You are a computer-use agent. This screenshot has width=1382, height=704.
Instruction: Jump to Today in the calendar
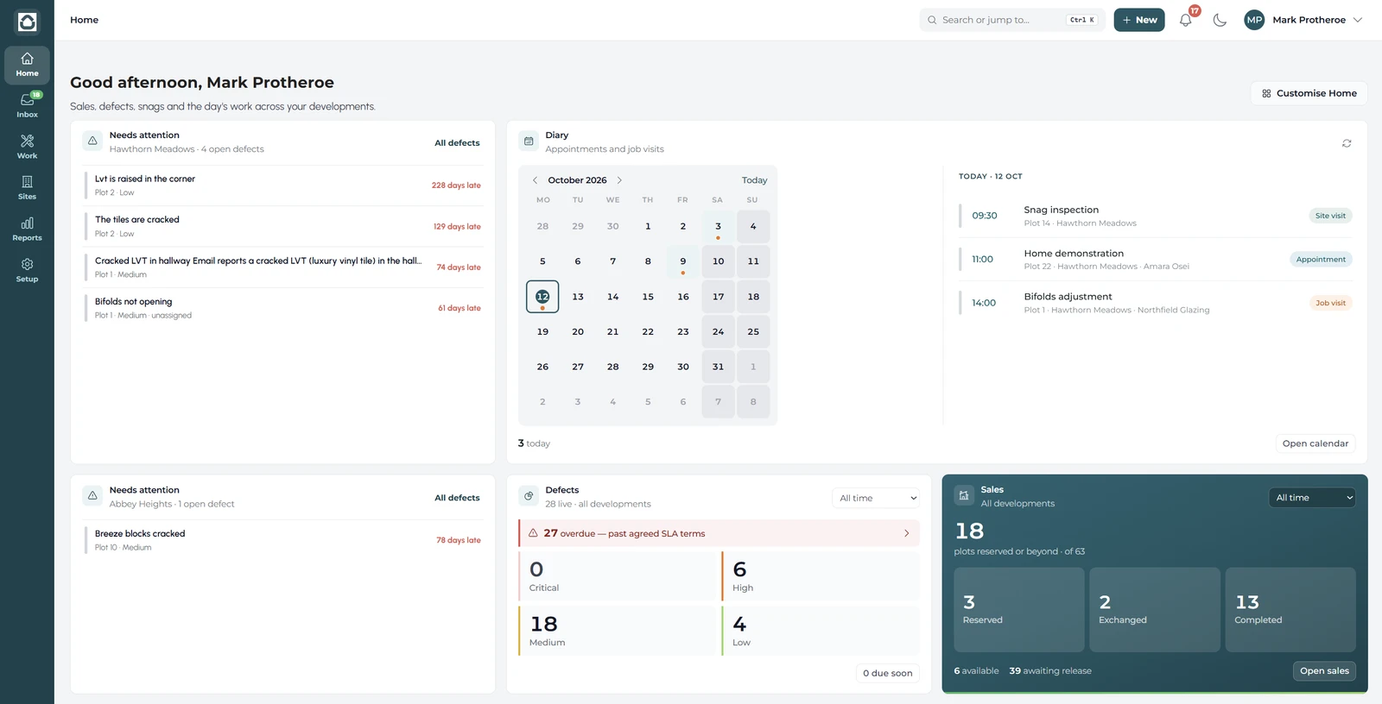pyautogui.click(x=754, y=180)
